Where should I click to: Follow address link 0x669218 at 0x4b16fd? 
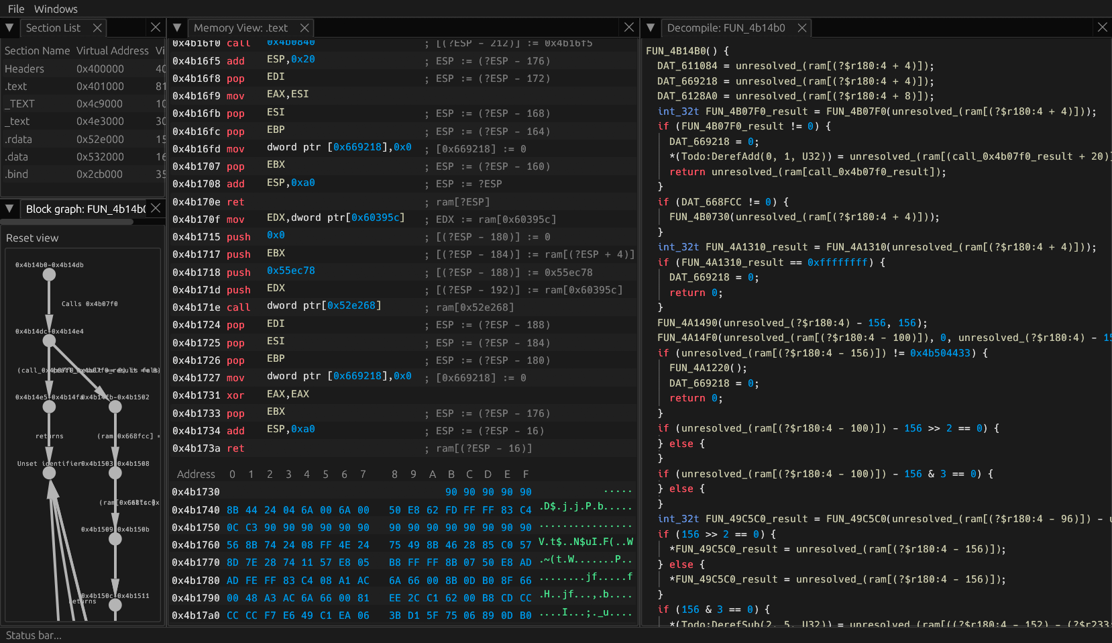coord(357,148)
